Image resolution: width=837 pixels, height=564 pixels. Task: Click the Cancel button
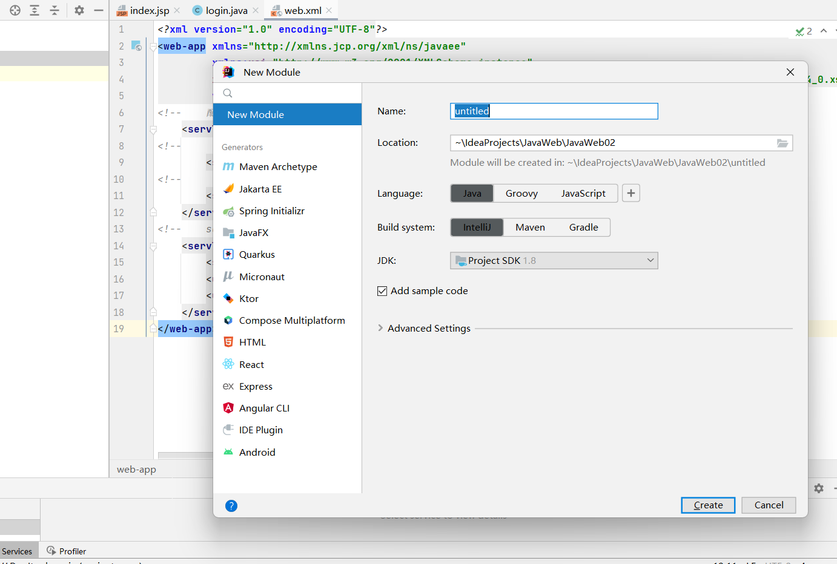[769, 505]
